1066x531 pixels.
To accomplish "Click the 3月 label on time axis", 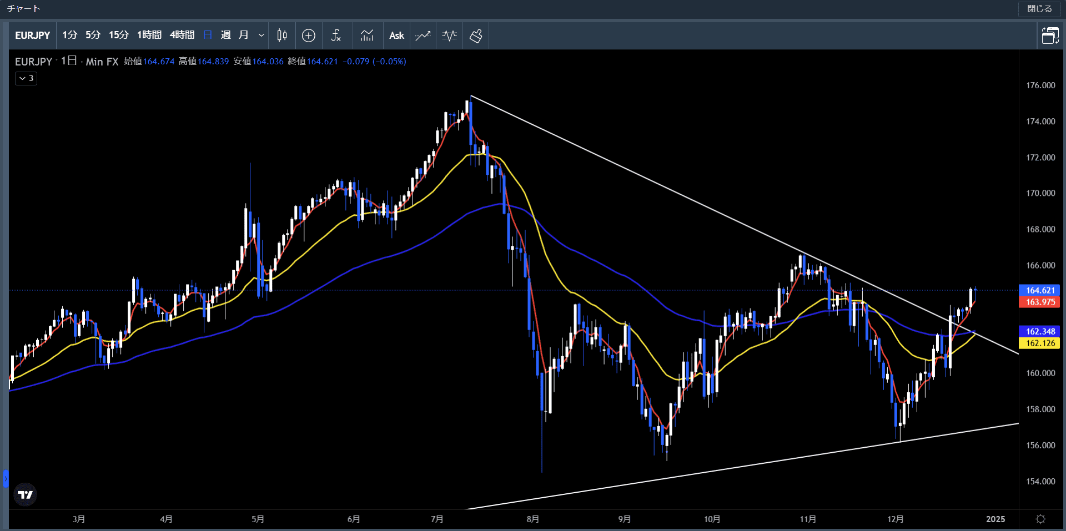I will (x=79, y=519).
